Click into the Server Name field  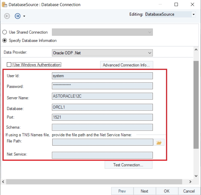click(x=102, y=96)
